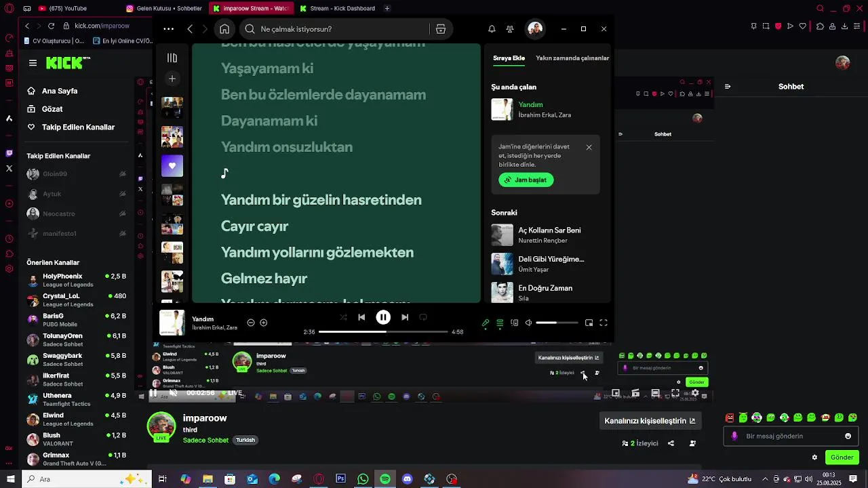Screen dimensions: 868x488
Task: Open Liked Songs heart playlist in Spotify
Action: point(172,166)
